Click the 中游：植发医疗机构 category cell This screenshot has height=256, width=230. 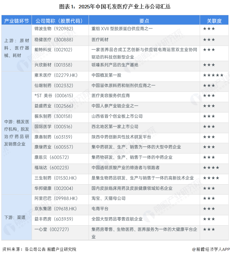pos(17,133)
